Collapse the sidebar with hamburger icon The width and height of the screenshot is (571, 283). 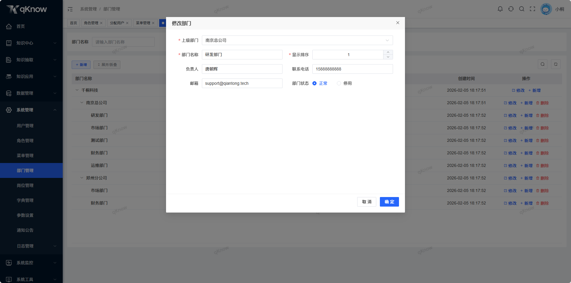click(x=70, y=9)
